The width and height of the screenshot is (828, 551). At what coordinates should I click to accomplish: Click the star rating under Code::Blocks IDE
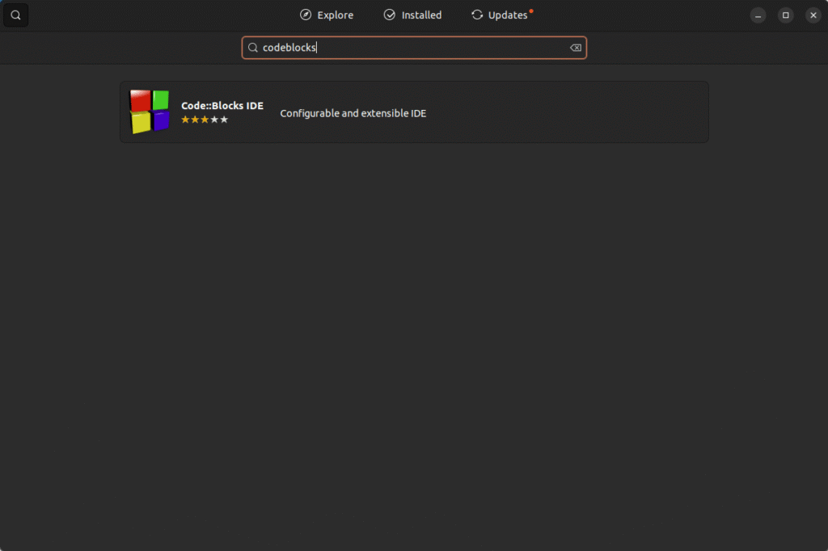tap(205, 120)
